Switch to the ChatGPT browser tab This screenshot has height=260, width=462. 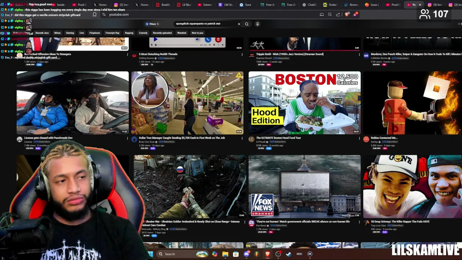tap(309, 5)
